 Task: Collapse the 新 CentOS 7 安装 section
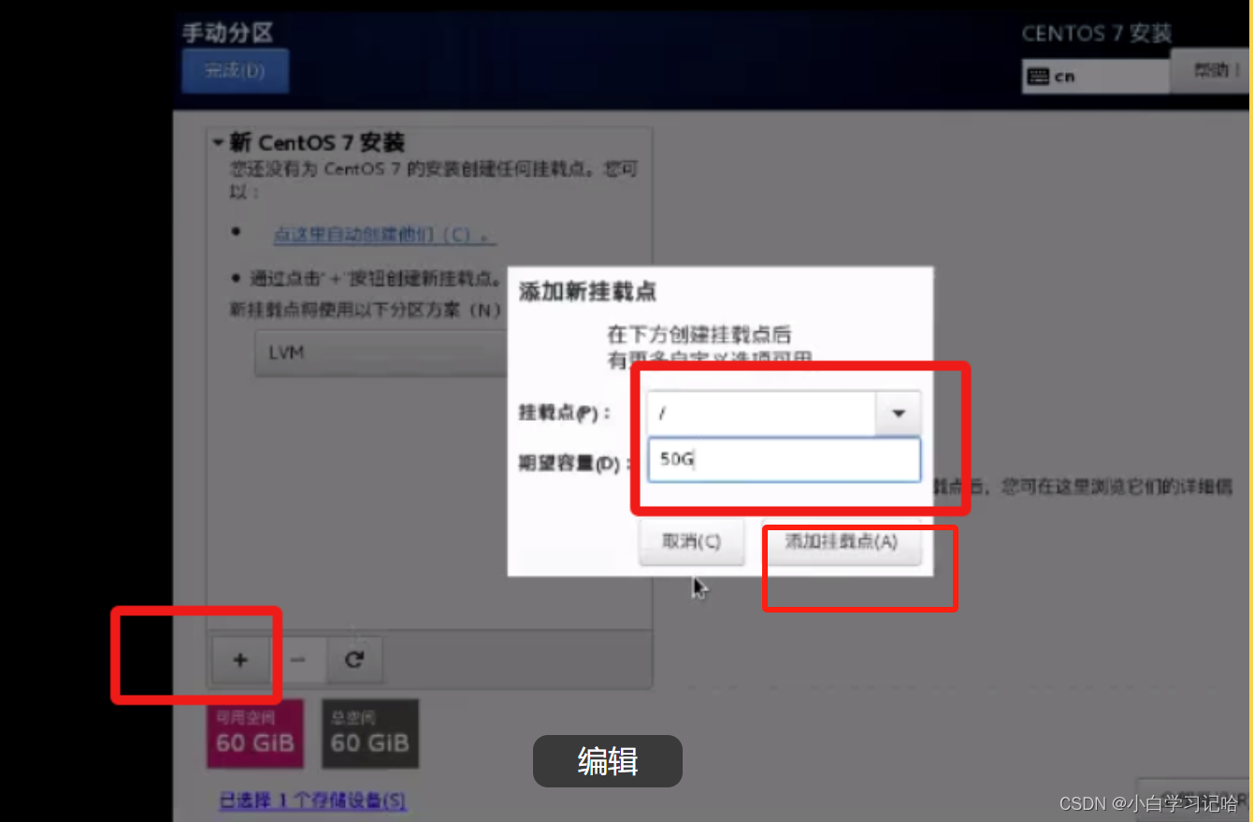[x=218, y=143]
